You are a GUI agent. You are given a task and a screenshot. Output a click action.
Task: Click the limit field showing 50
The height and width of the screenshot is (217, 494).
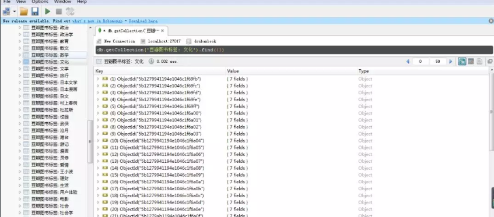[437, 62]
